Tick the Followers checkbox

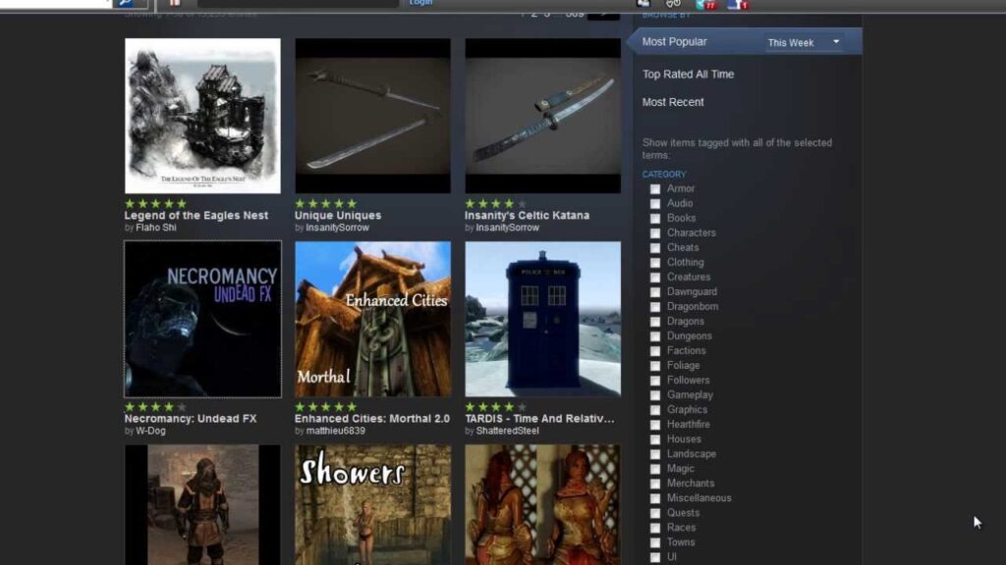click(655, 381)
